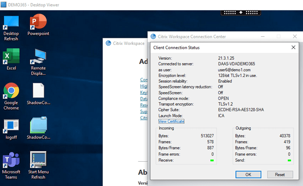Close the Client Connection Status dialog

pos(293,47)
